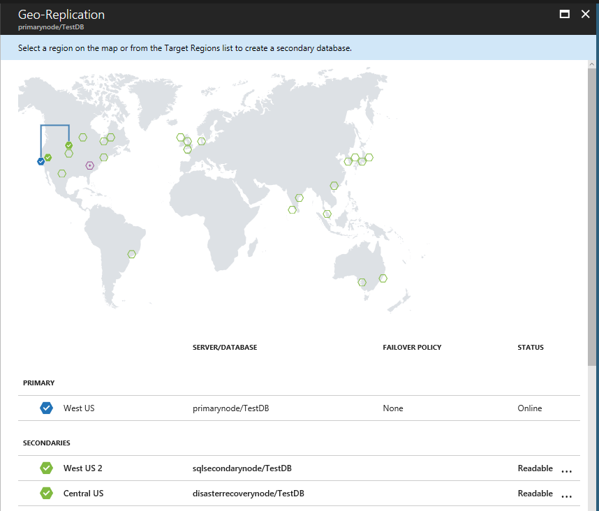599x511 pixels.
Task: Click the green check icon beside Central US
Action: 46,493
